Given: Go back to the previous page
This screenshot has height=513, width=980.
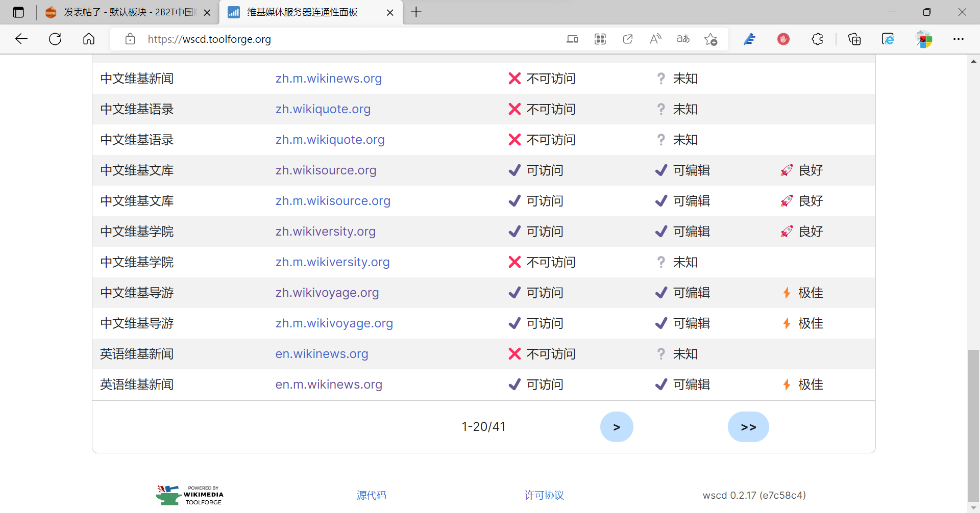Looking at the screenshot, I should pos(21,39).
